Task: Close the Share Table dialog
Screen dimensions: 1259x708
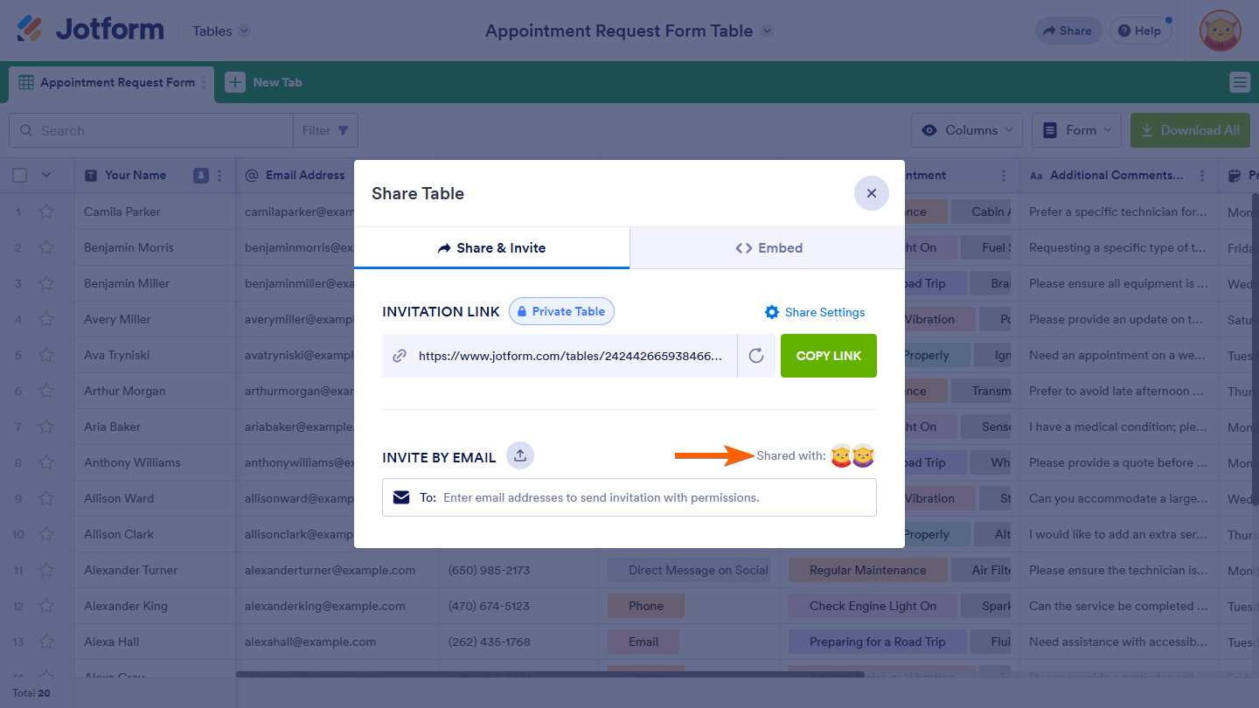Action: click(x=871, y=193)
